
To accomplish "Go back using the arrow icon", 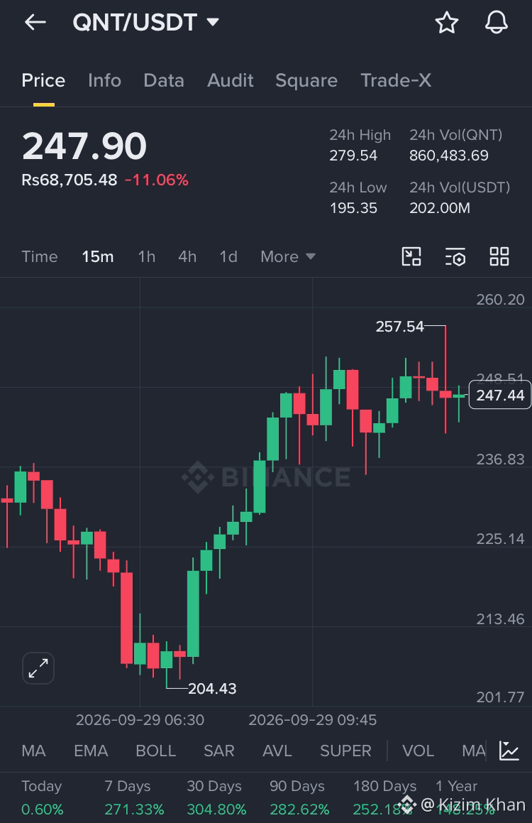I will click(35, 23).
